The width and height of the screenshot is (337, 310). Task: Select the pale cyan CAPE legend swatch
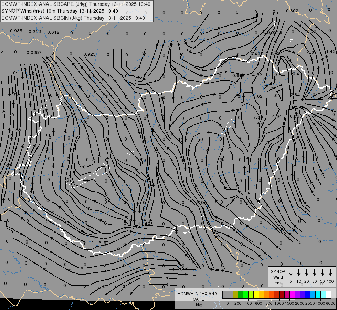323,295
